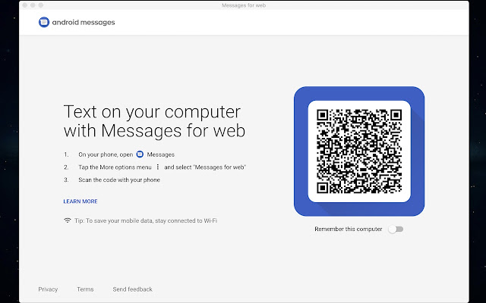Open the Terms link
Image resolution: width=486 pixels, height=303 pixels.
coord(85,289)
